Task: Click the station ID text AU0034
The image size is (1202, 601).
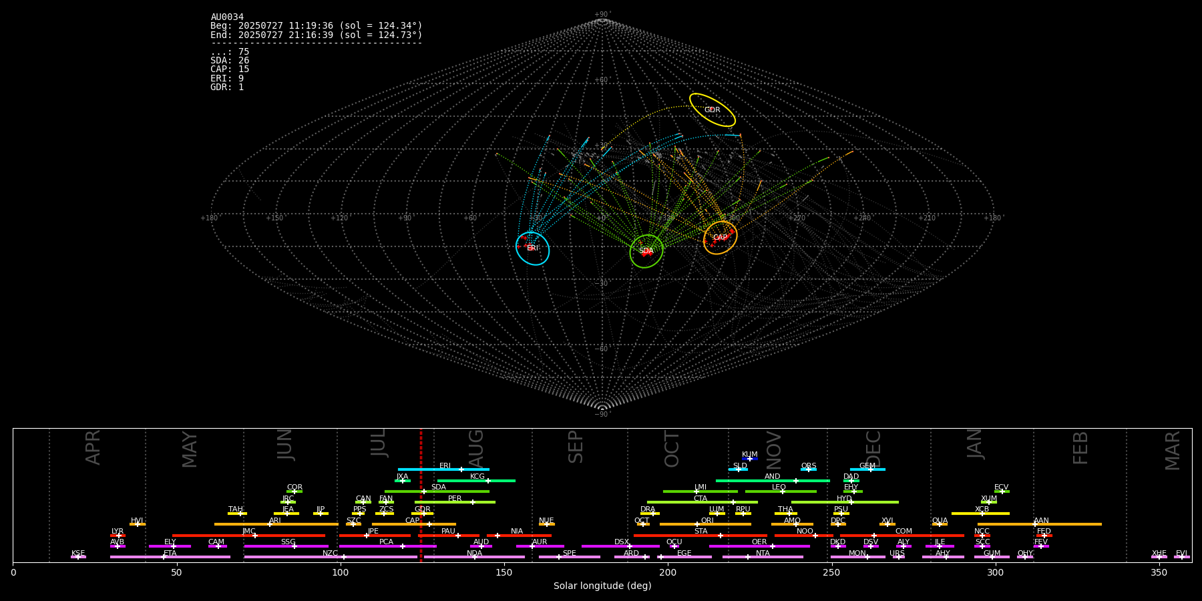Action: (227, 17)
